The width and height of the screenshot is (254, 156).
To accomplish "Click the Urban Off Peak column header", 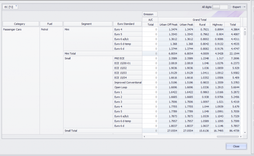I will 168,24.
